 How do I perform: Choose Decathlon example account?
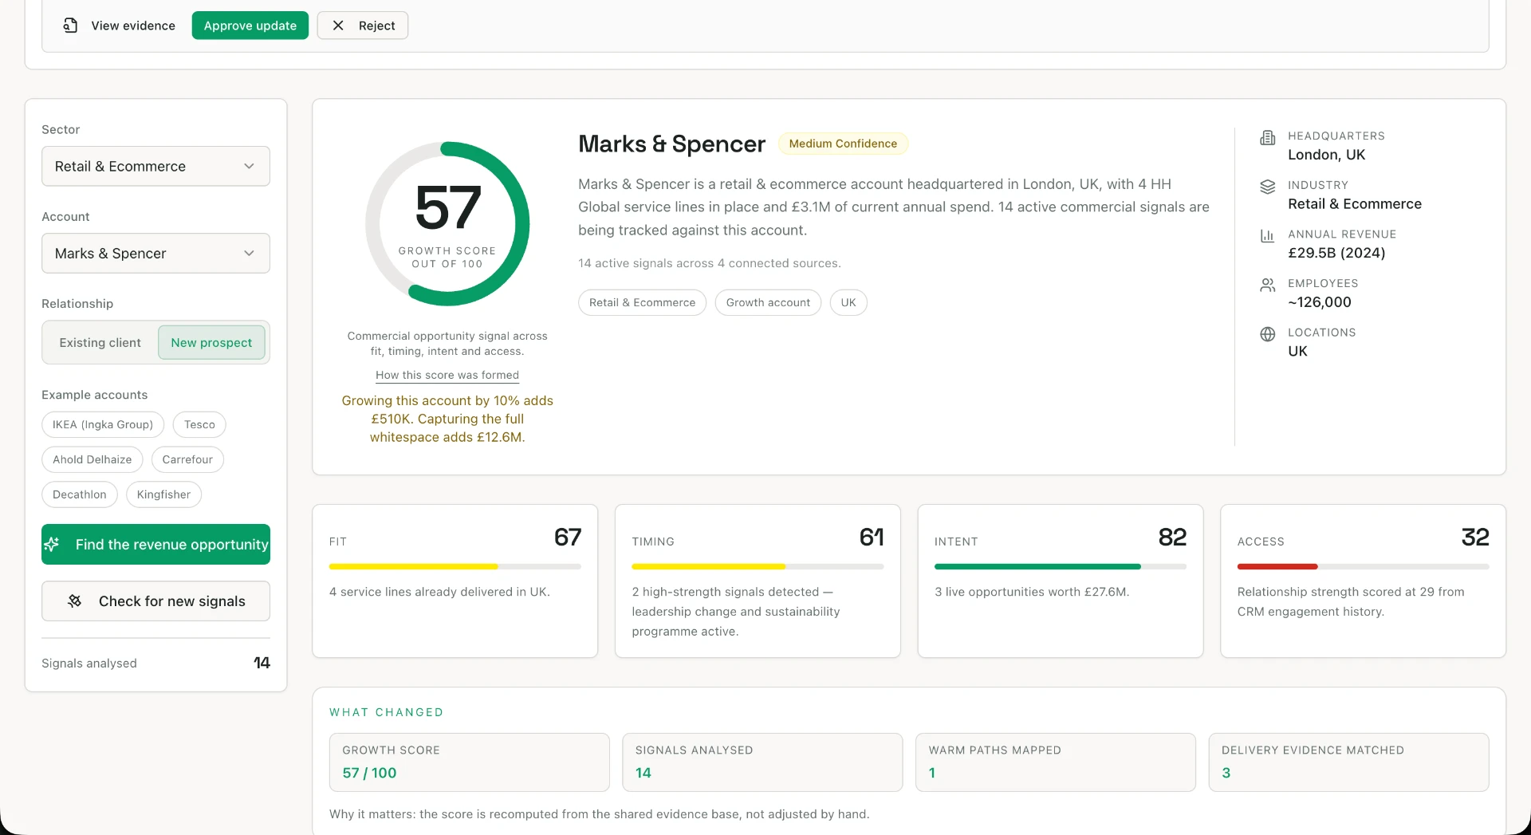[80, 494]
